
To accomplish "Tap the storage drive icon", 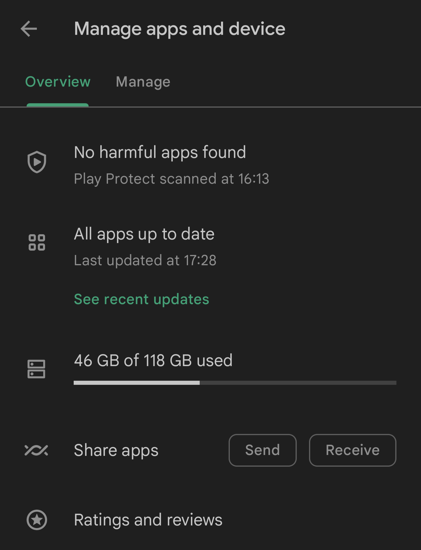I will (36, 369).
